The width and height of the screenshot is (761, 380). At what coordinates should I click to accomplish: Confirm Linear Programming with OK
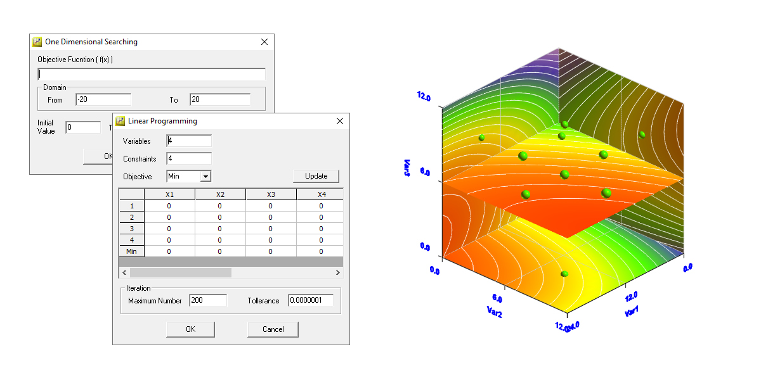pyautogui.click(x=190, y=329)
